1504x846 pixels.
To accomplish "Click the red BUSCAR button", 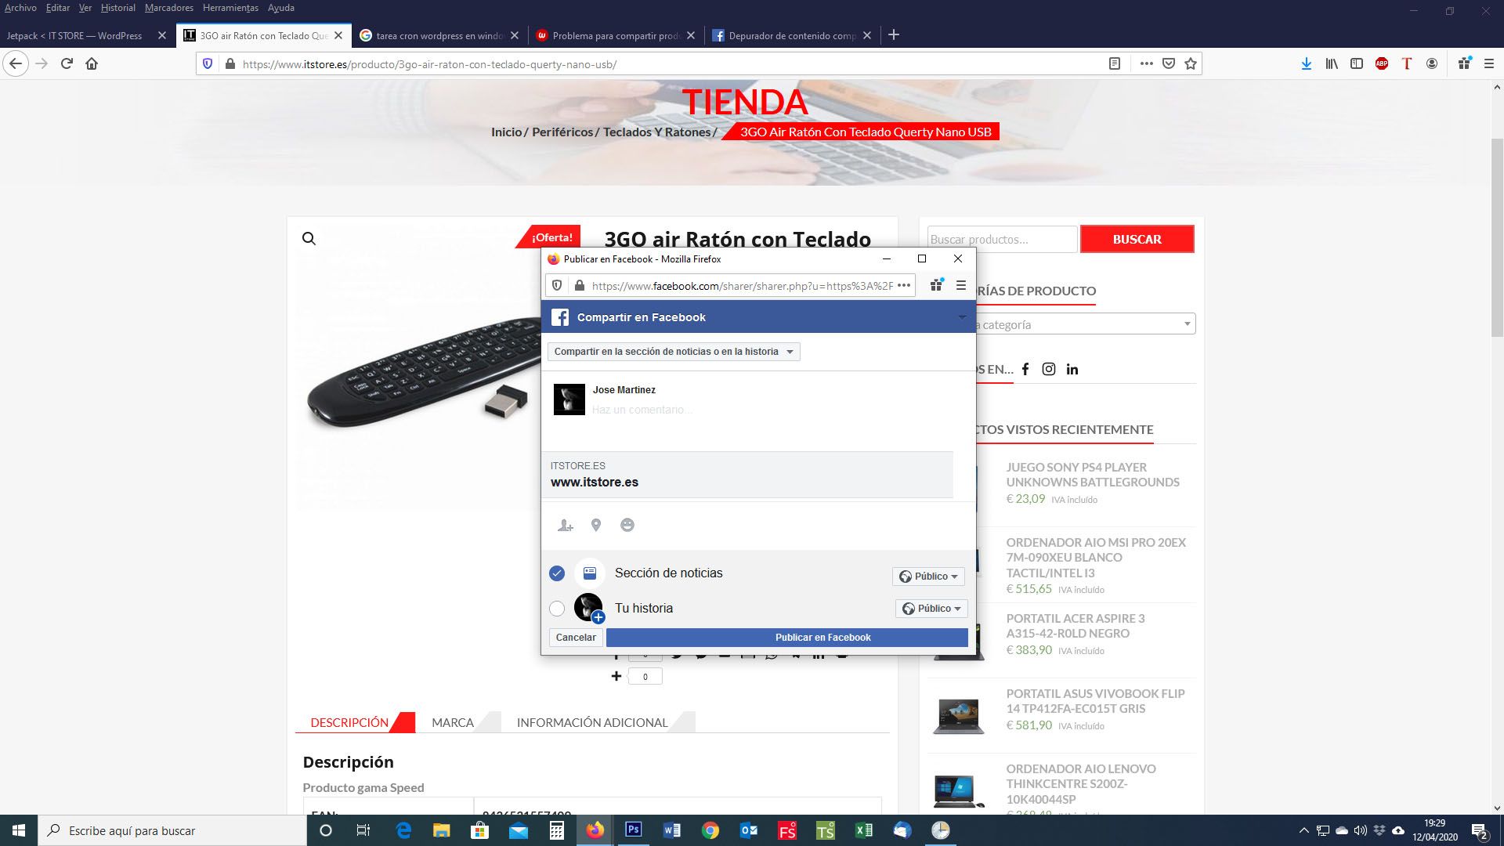I will [x=1137, y=239].
